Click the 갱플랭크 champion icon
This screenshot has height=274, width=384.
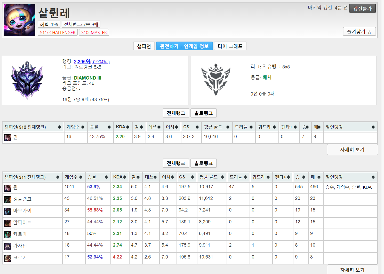8,199
